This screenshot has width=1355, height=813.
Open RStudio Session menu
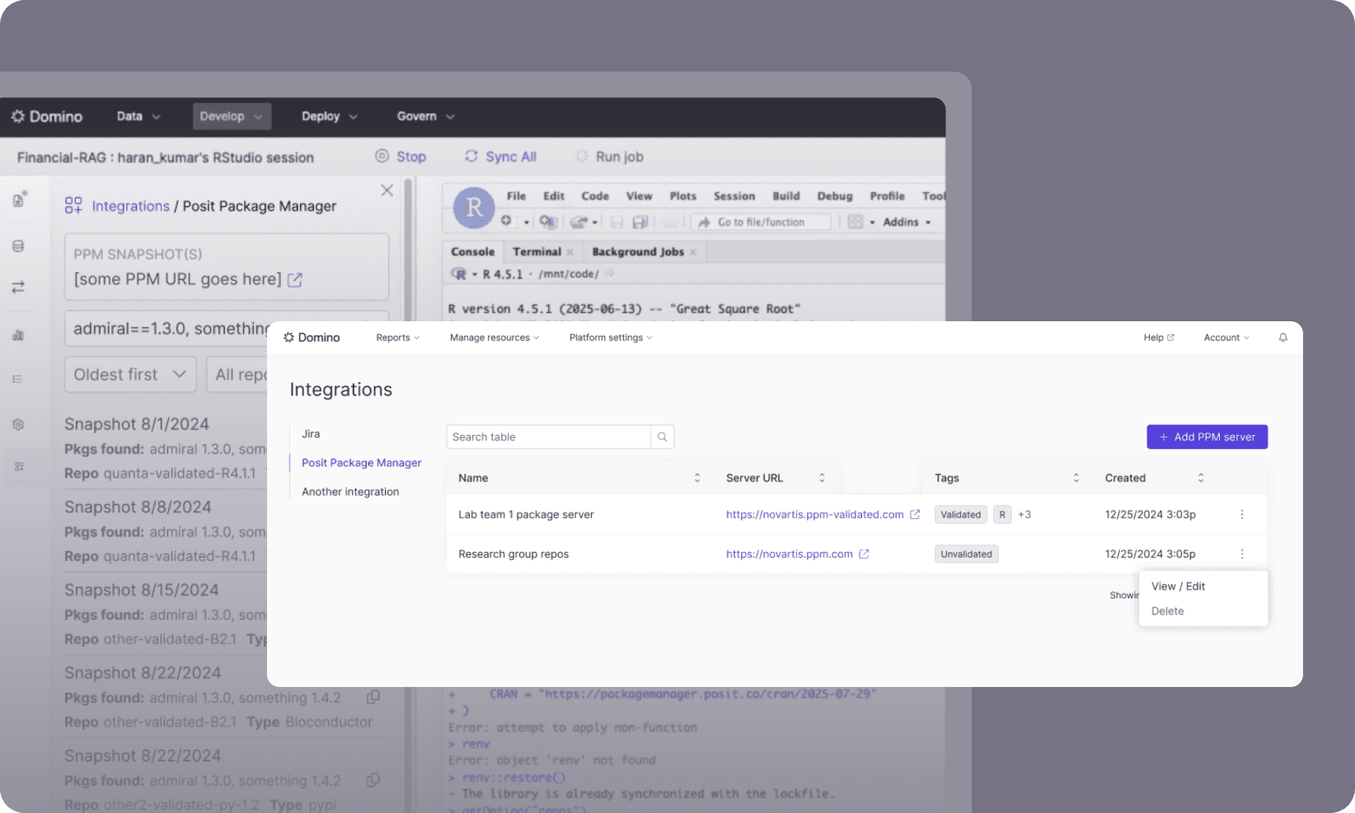tap(734, 196)
